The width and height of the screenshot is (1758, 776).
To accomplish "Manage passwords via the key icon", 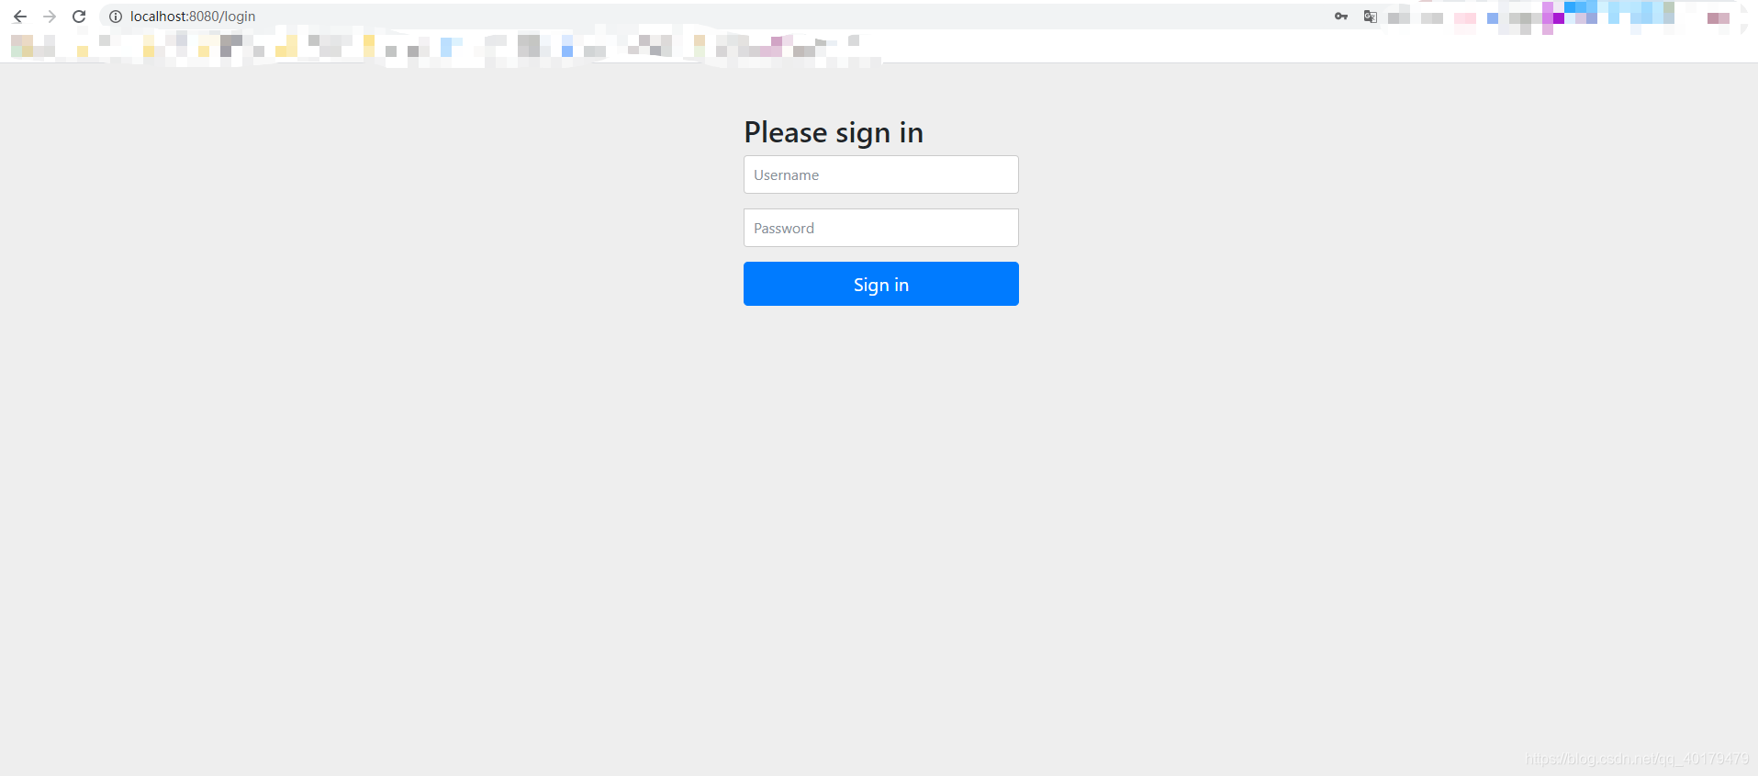I will (x=1341, y=17).
